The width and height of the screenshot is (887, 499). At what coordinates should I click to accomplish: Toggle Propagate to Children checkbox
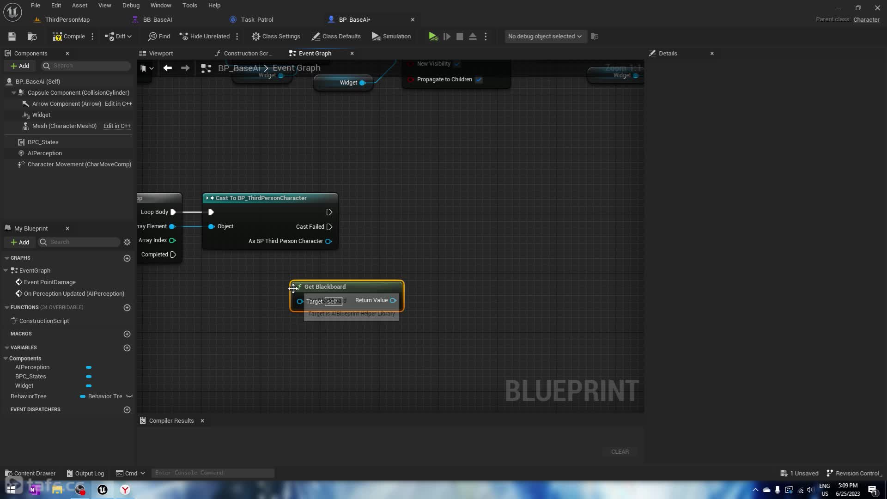point(479,79)
